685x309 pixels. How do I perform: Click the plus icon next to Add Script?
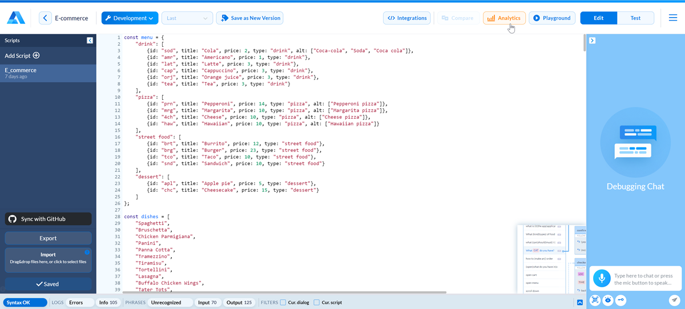click(37, 55)
